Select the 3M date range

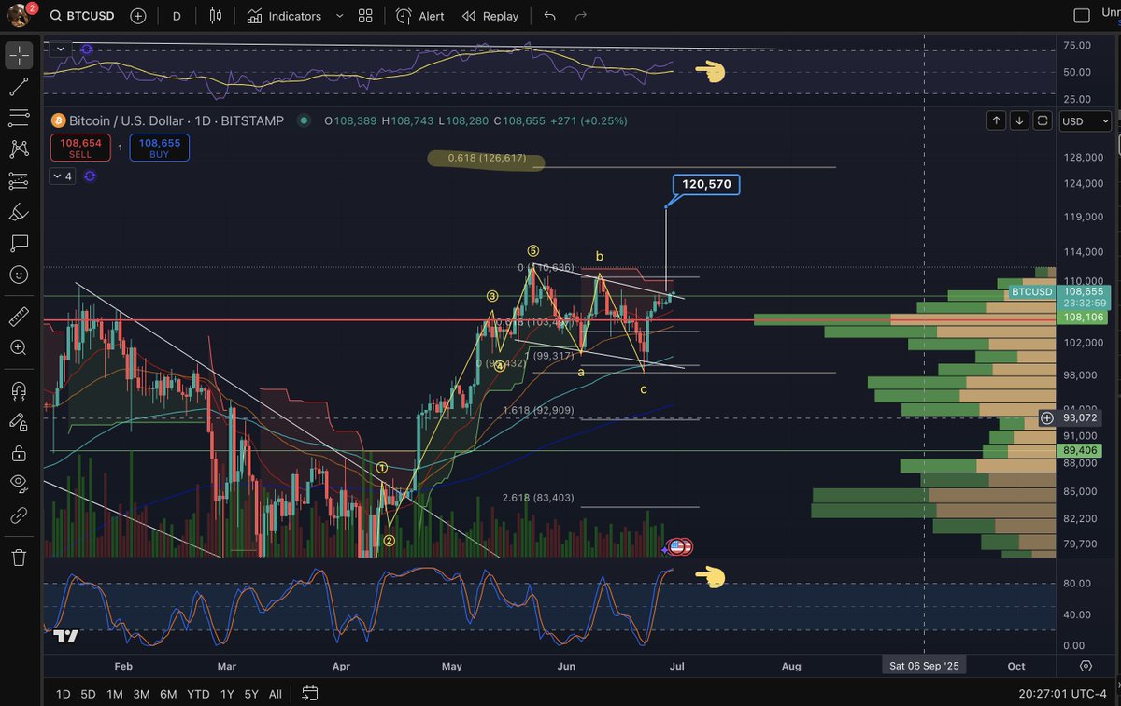tap(141, 693)
